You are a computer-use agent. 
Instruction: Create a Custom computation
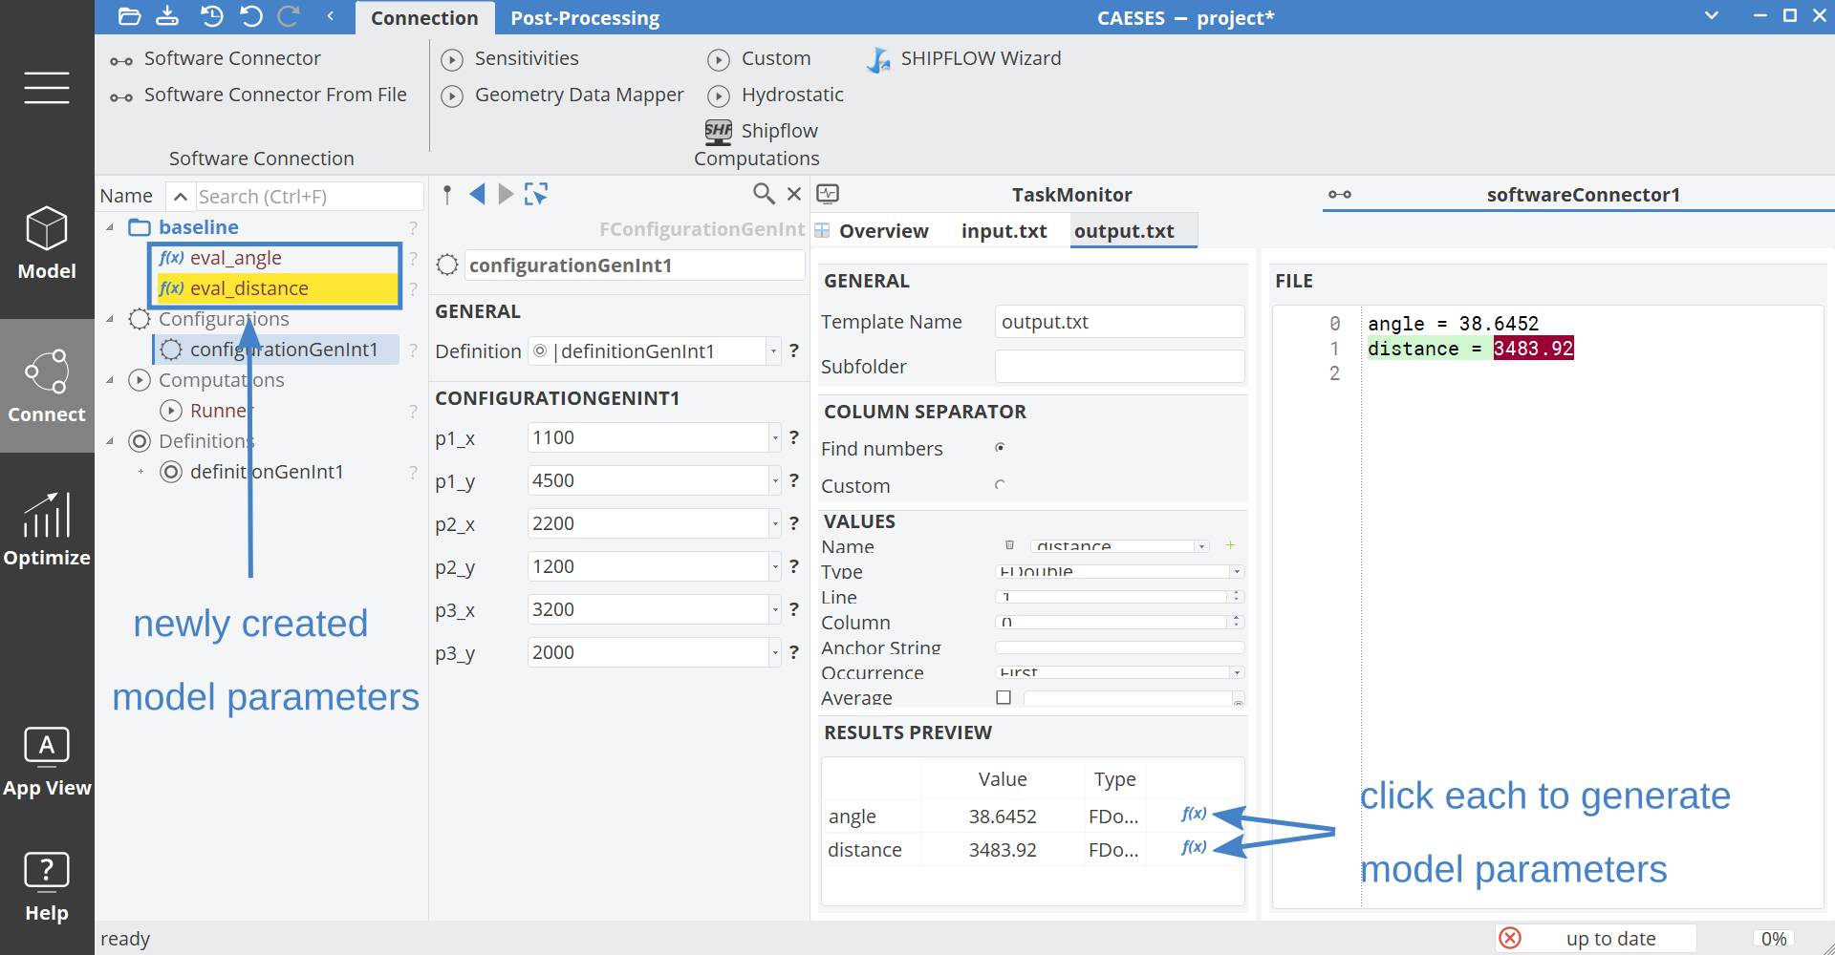pyautogui.click(x=760, y=59)
